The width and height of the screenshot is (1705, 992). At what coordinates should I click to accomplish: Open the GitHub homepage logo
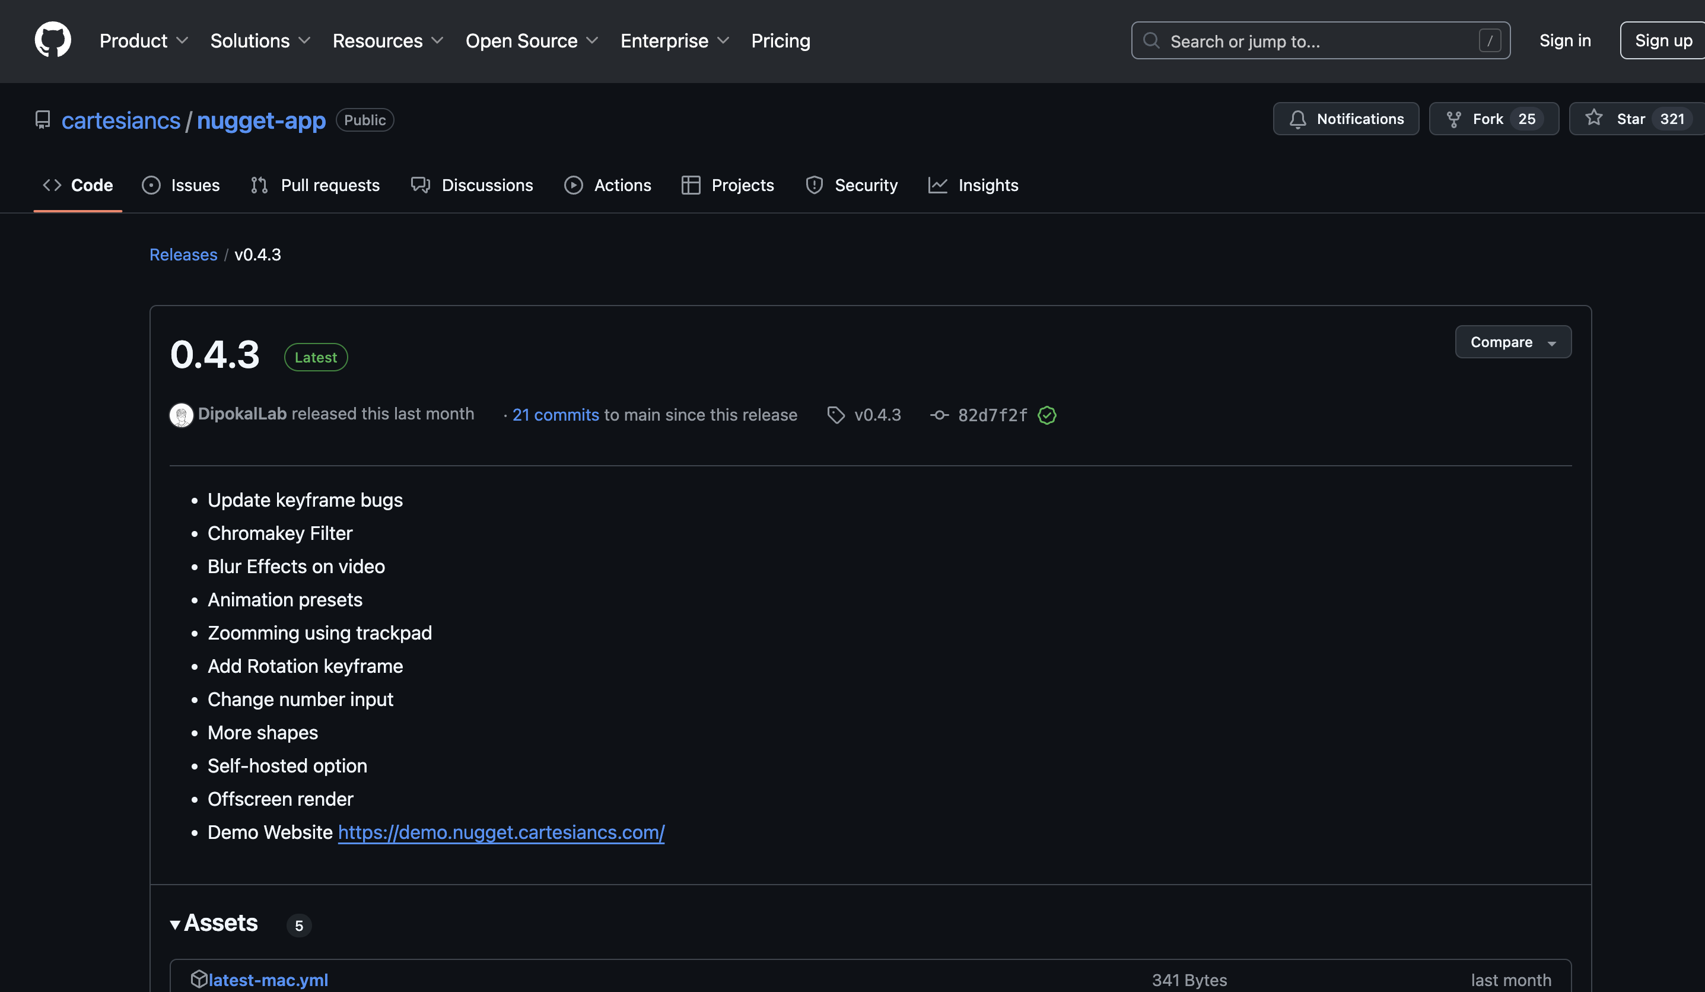pos(53,40)
